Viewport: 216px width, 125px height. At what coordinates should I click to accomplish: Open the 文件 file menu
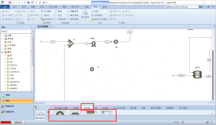tap(5, 7)
